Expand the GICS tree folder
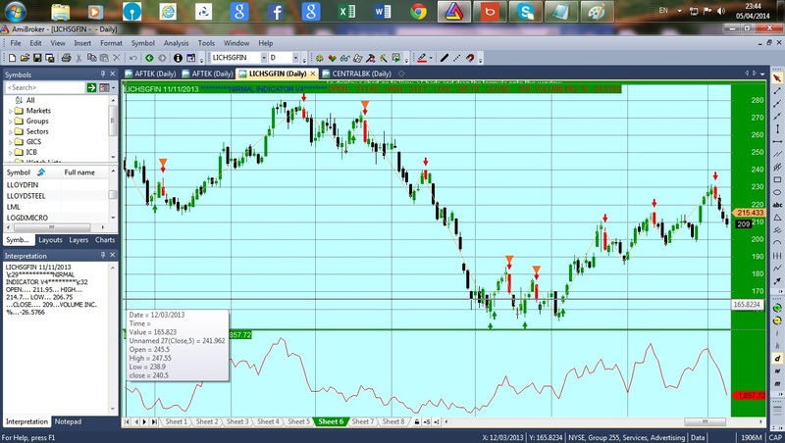 click(x=11, y=142)
